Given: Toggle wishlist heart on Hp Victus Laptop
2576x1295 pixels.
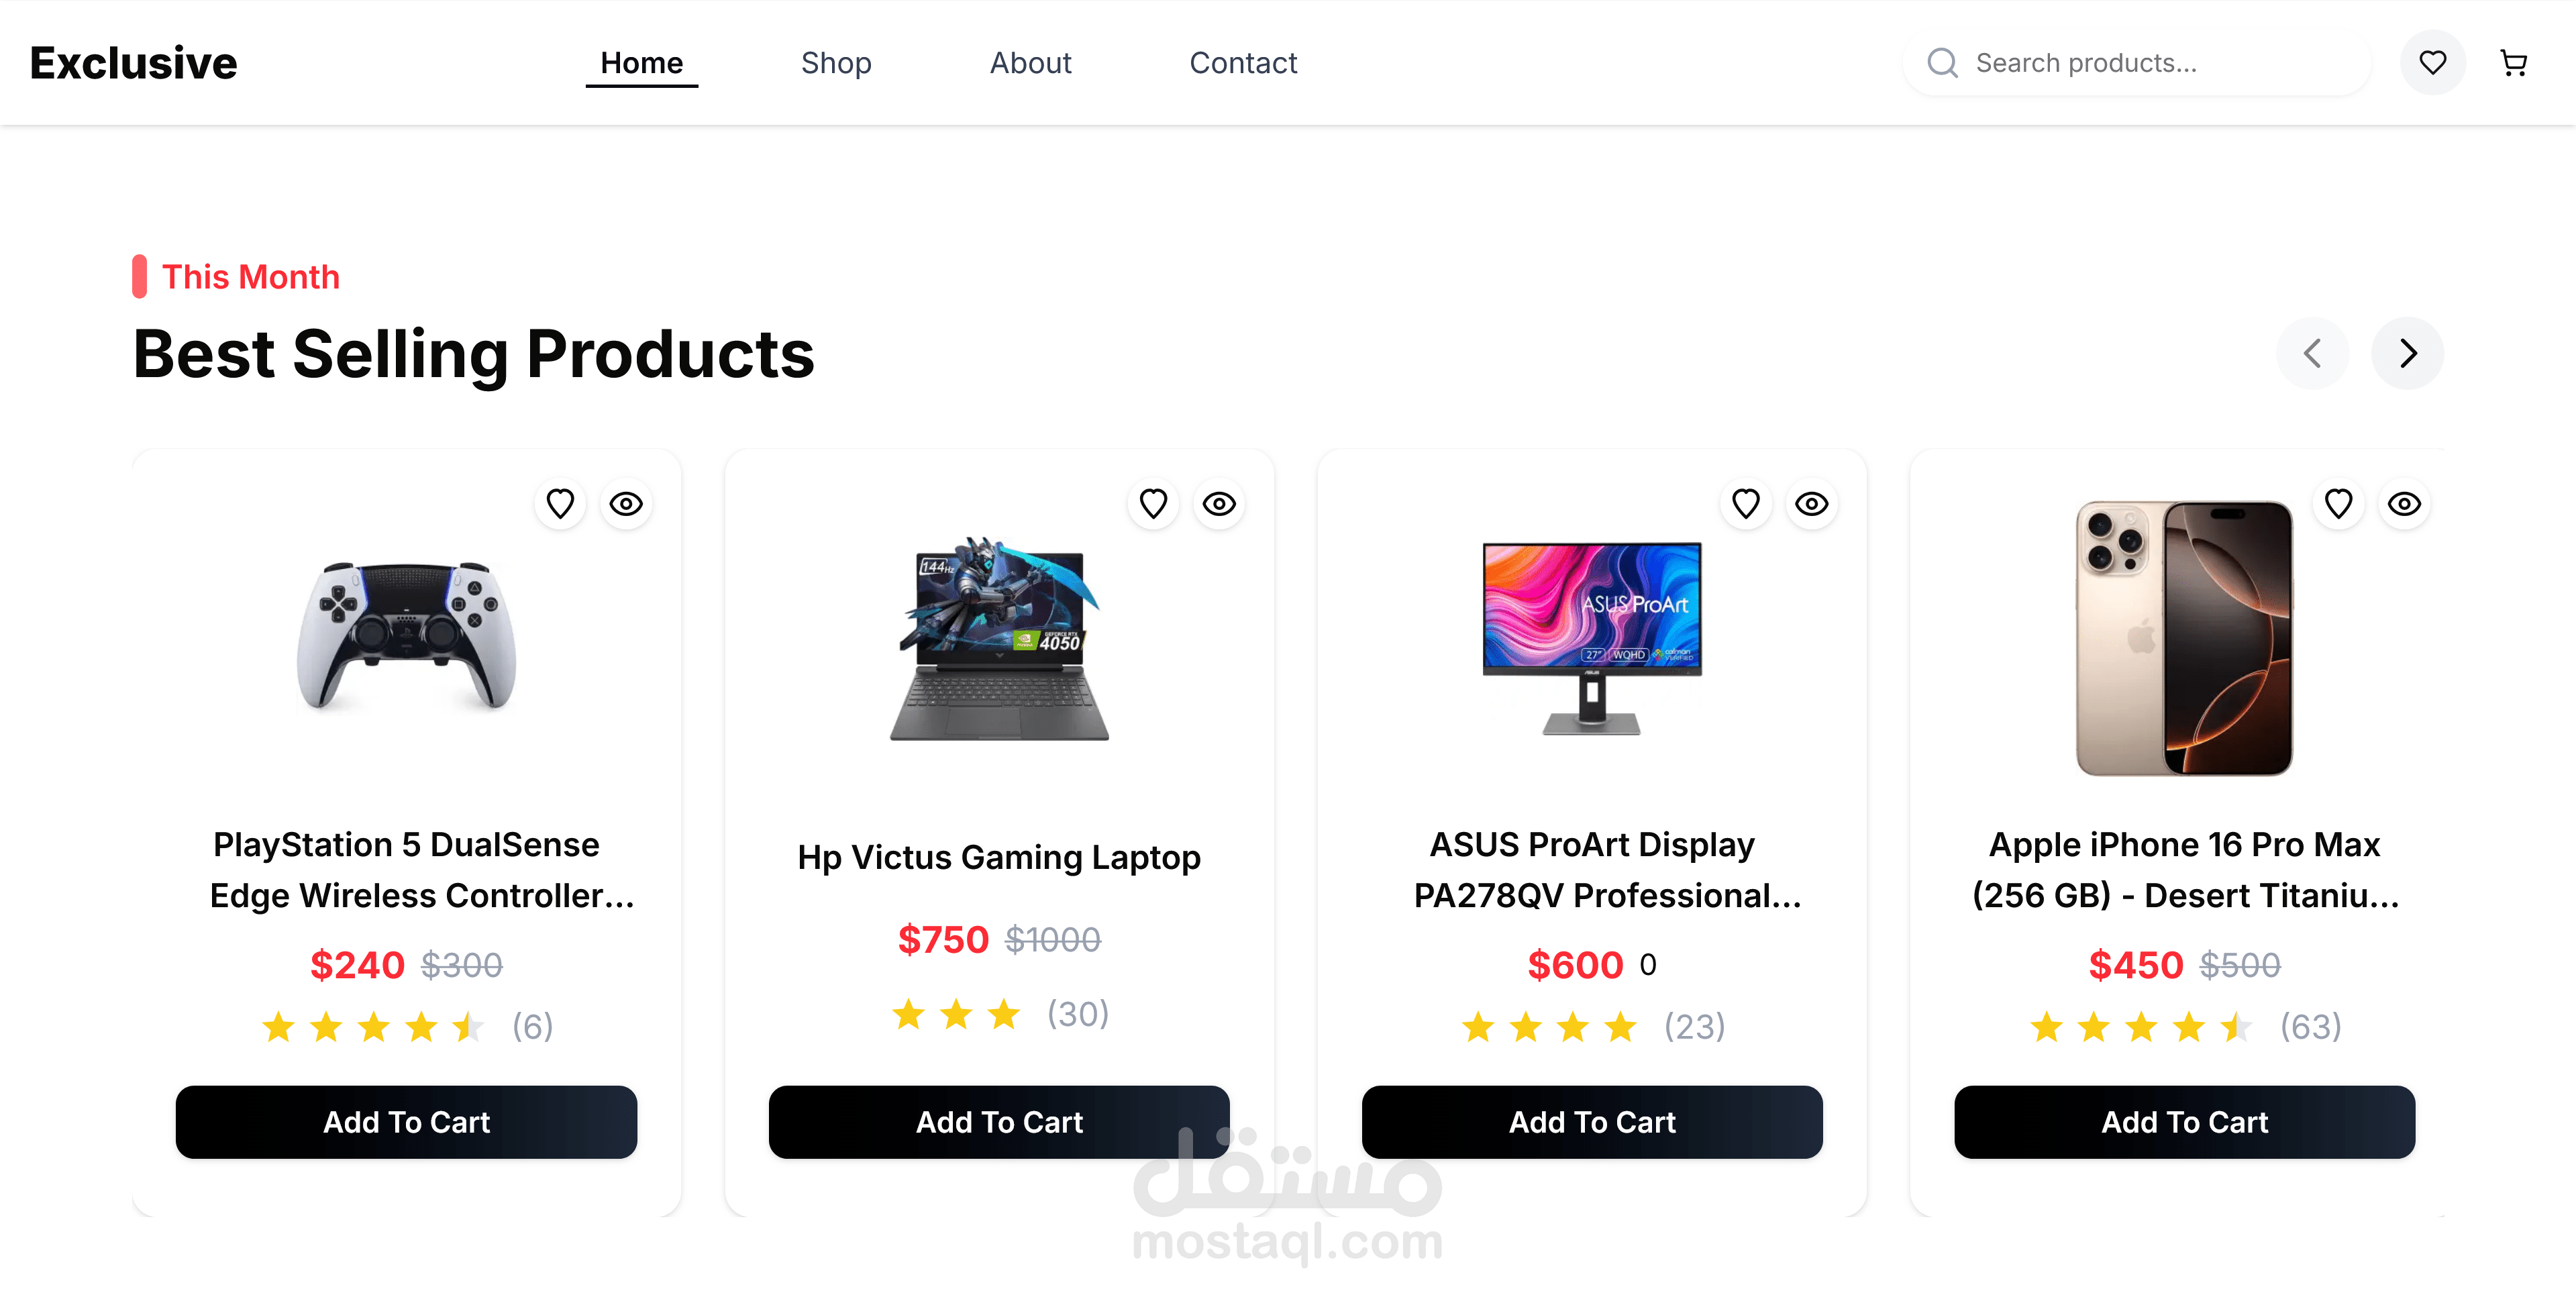Looking at the screenshot, I should coord(1153,503).
